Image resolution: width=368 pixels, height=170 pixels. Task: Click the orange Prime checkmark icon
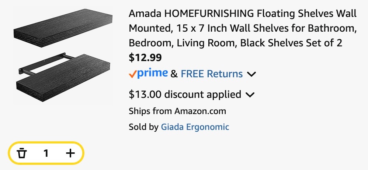tap(132, 74)
